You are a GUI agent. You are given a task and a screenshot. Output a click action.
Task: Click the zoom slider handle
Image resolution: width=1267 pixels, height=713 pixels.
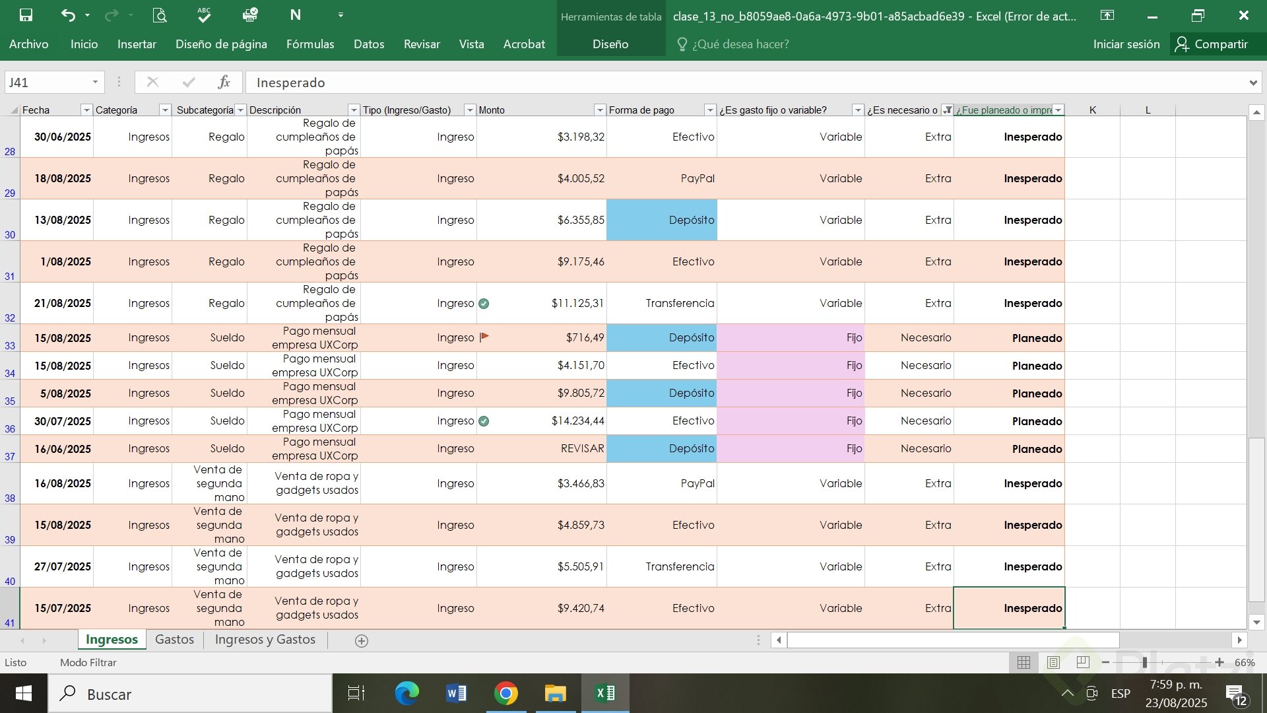coord(1144,662)
